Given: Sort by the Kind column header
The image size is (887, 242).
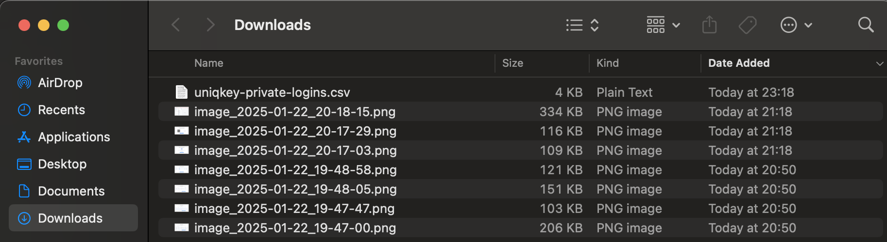Looking at the screenshot, I should pos(607,63).
